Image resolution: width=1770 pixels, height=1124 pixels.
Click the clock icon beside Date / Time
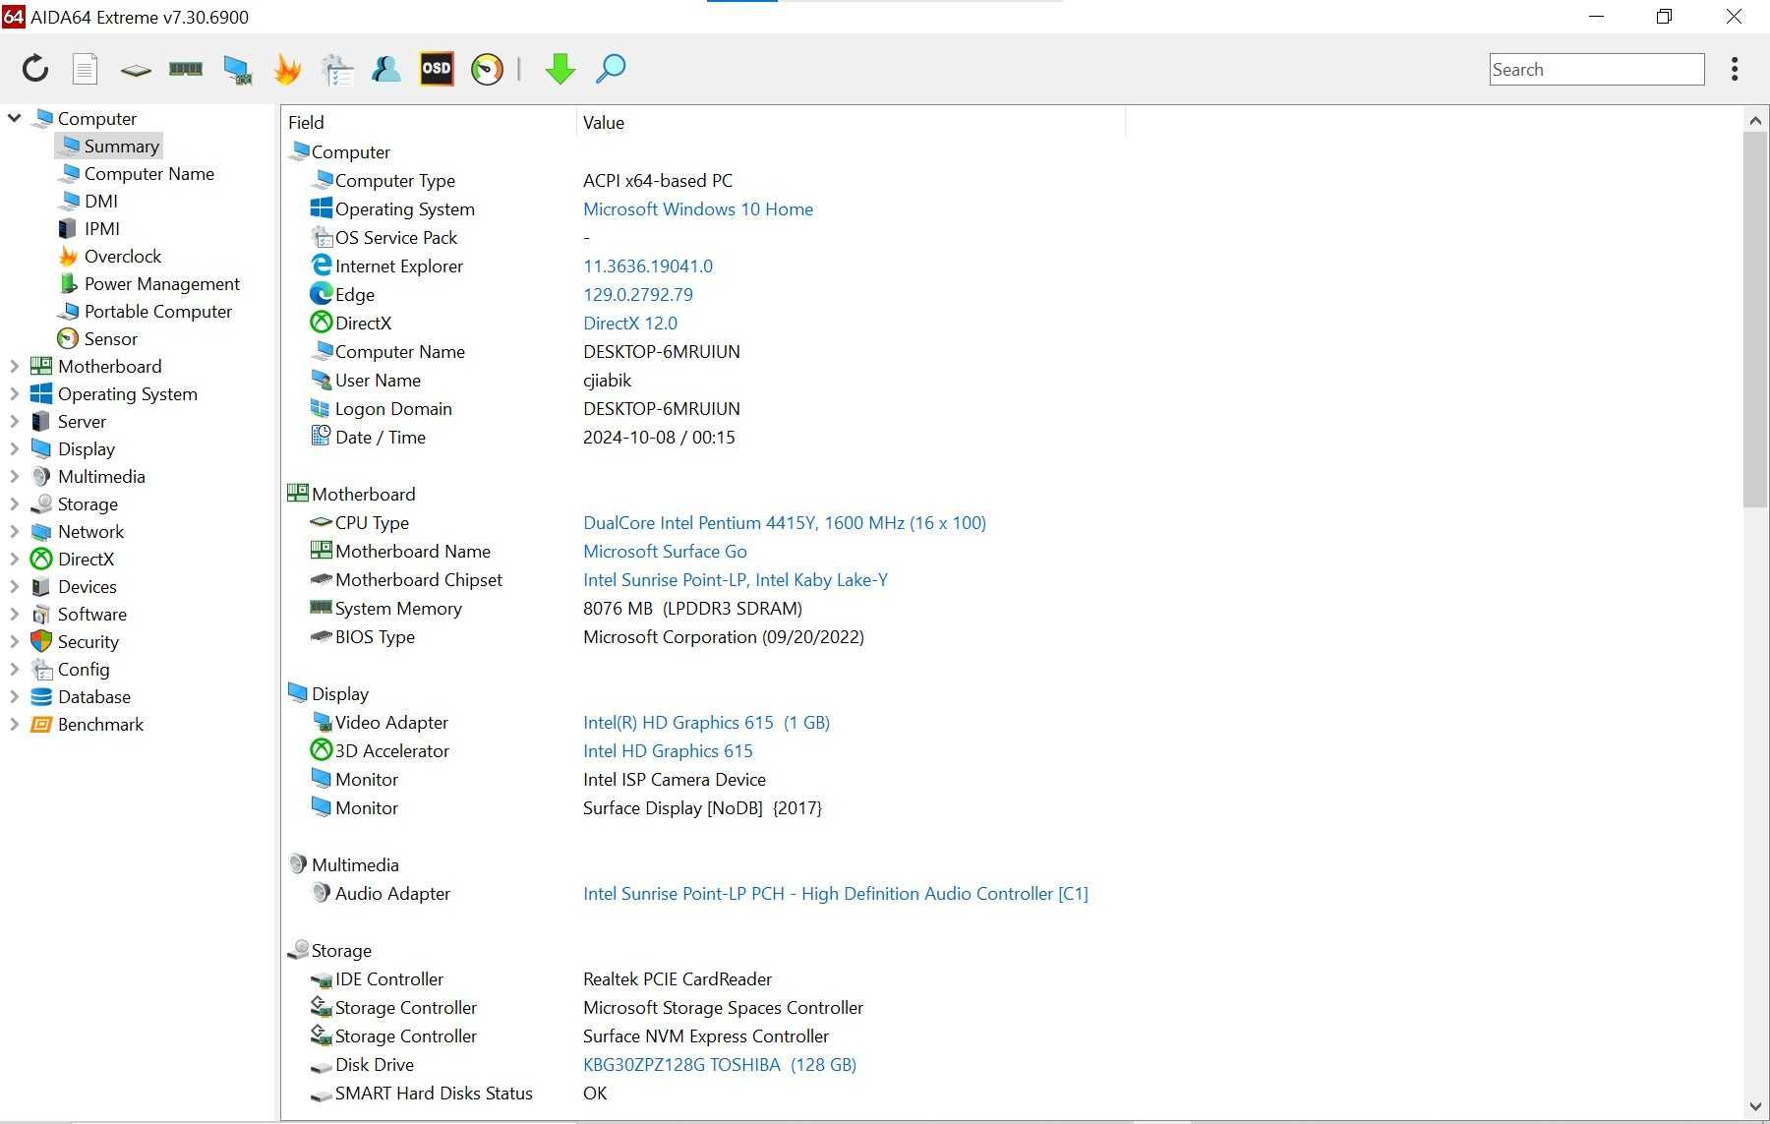(x=321, y=437)
